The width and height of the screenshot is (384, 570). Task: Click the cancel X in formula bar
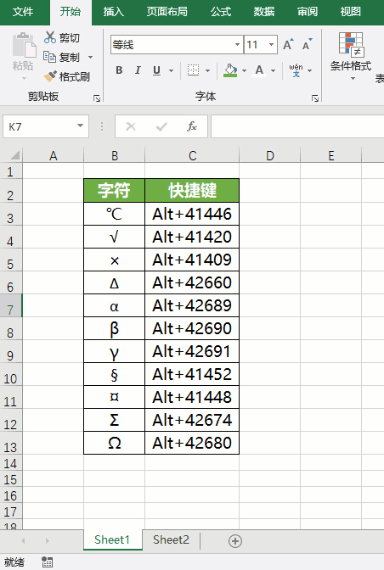131,126
